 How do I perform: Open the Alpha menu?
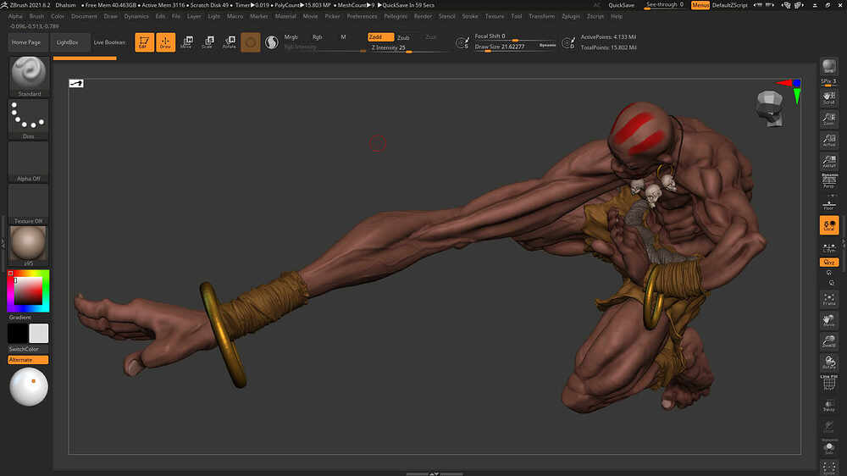tap(15, 16)
